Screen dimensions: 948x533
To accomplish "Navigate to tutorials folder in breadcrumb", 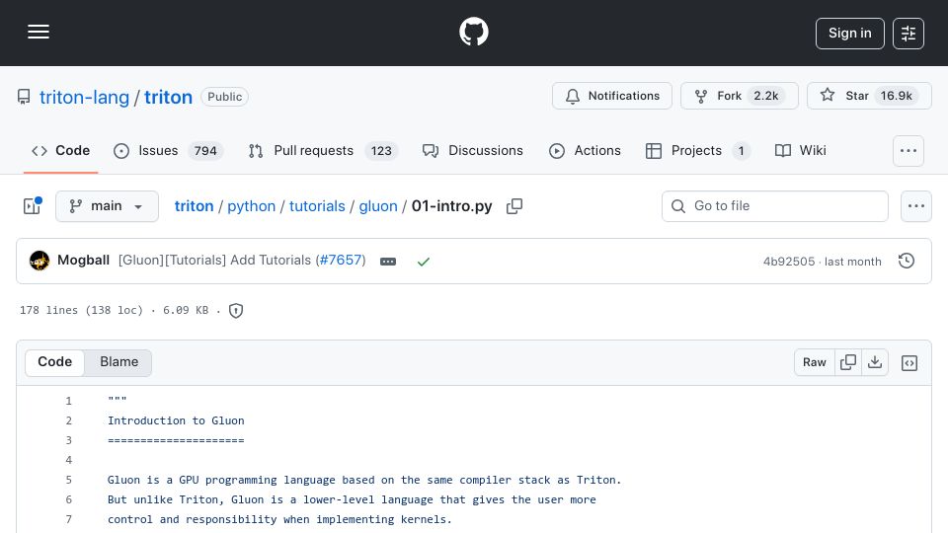I will 317,206.
